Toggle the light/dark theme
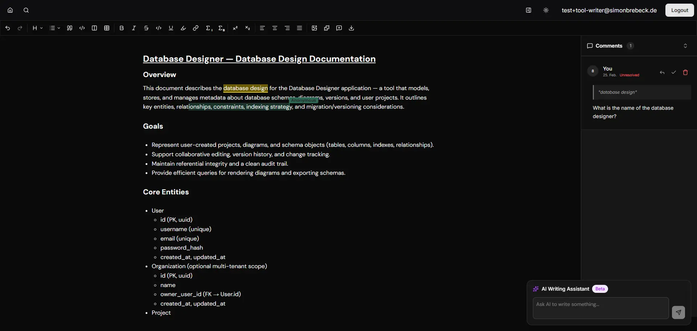This screenshot has width=697, height=331. (x=546, y=10)
